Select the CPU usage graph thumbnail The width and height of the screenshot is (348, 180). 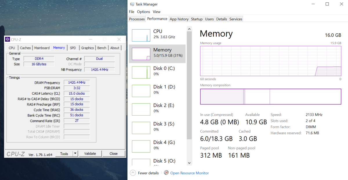tap(141, 35)
